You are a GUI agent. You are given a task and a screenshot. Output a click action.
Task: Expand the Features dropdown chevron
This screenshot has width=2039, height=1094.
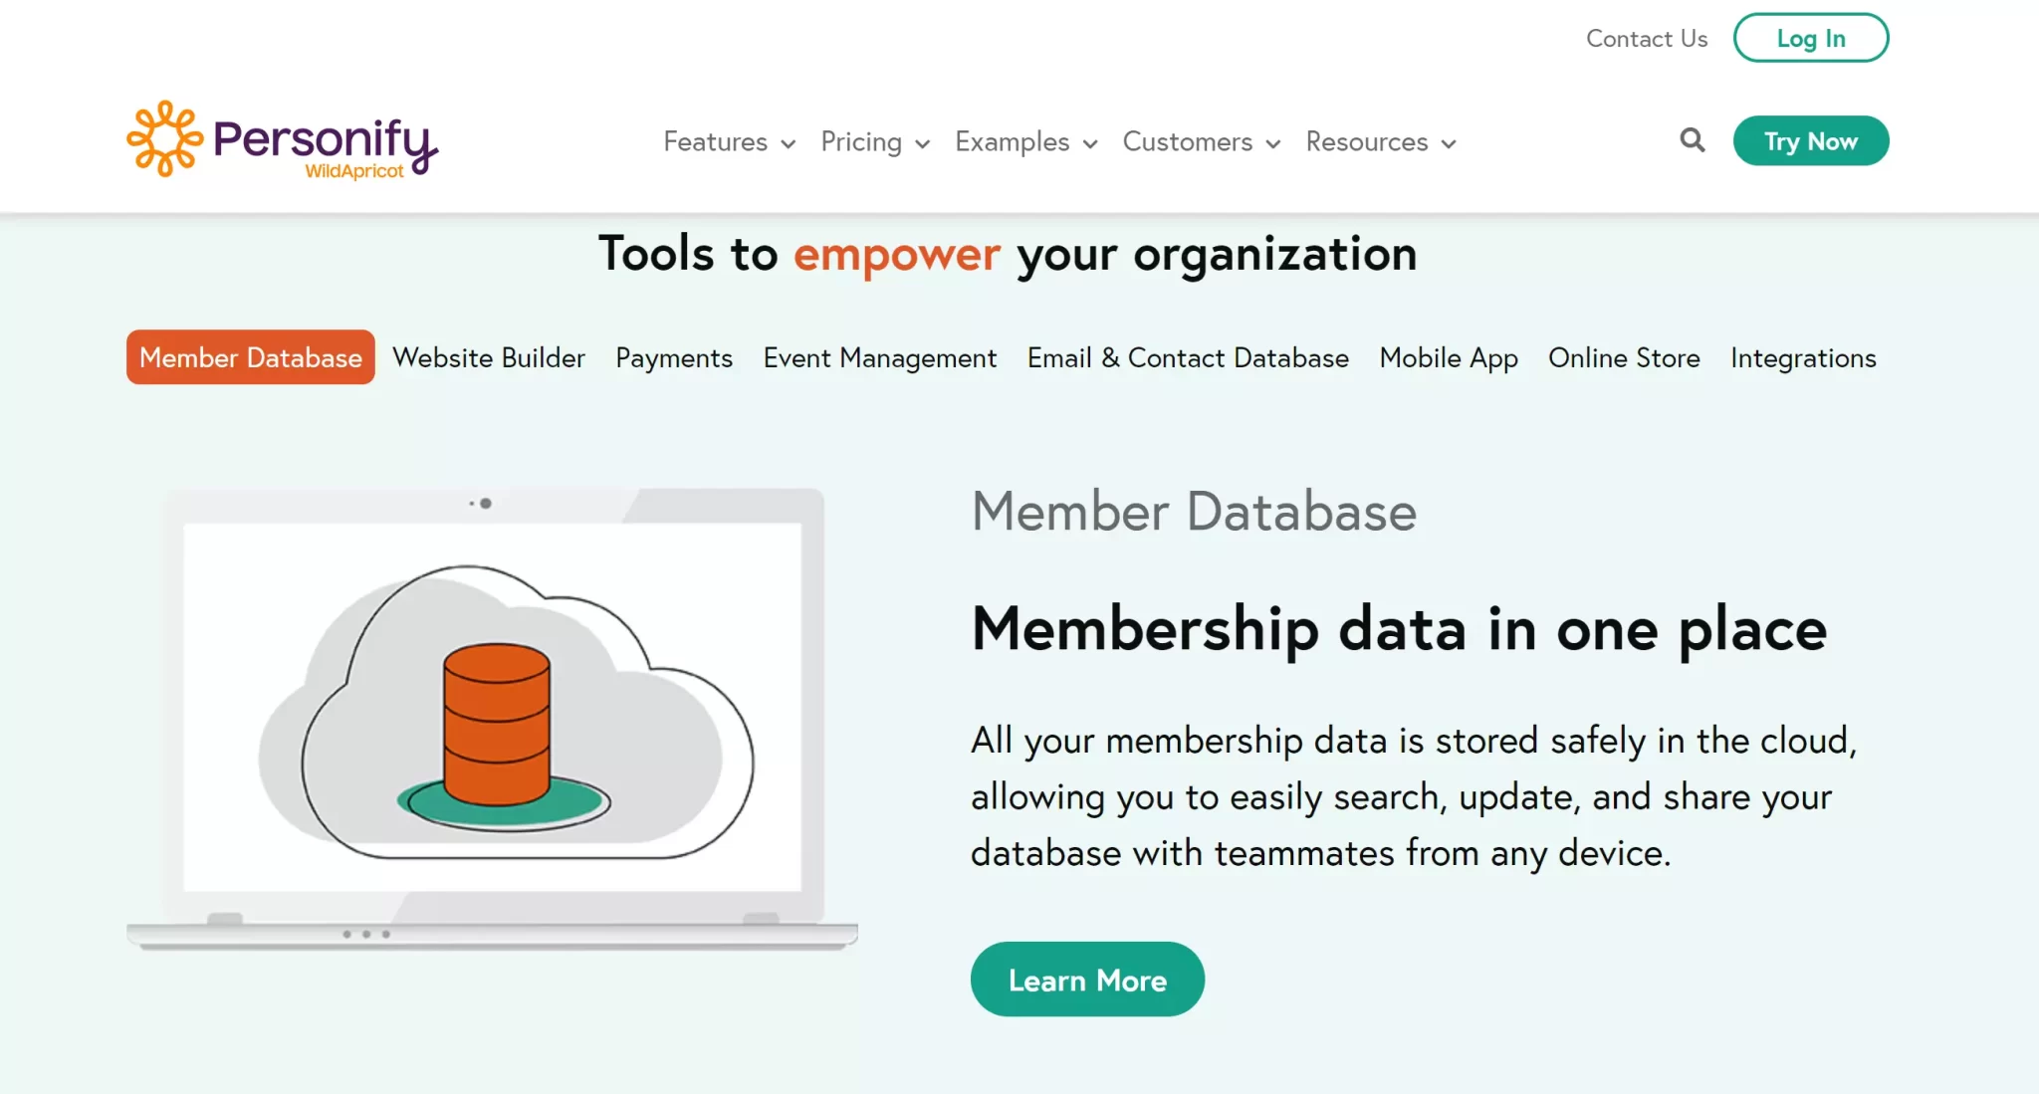pyautogui.click(x=789, y=144)
